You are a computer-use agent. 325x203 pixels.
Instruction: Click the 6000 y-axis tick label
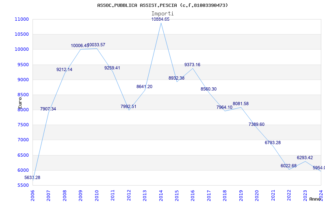point(23,170)
